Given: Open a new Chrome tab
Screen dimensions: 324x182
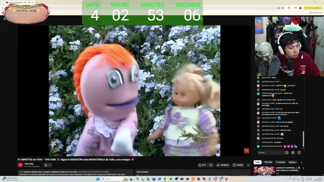Looking at the screenshot, I should click(x=37, y=3).
